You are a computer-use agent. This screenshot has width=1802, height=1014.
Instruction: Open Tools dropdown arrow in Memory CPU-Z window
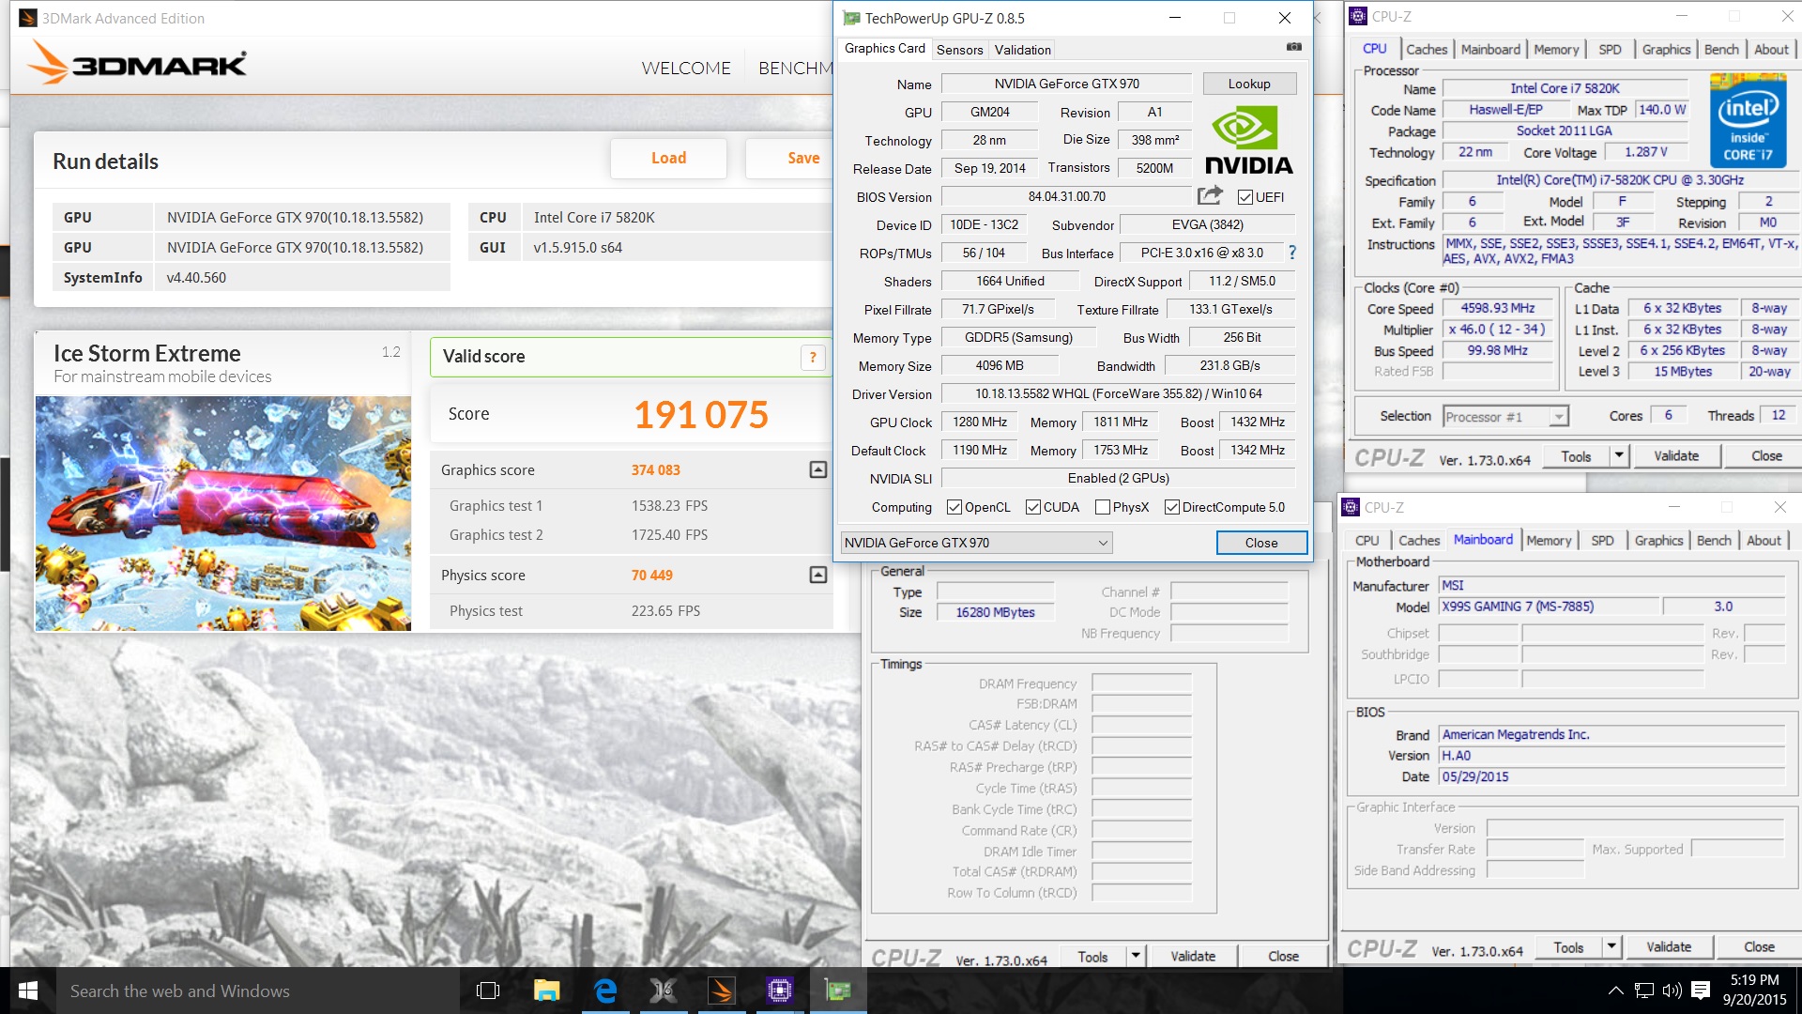[x=1135, y=956]
